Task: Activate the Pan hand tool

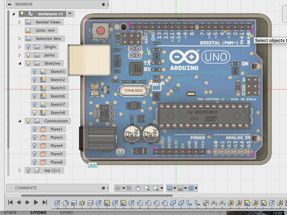Action: [138, 188]
